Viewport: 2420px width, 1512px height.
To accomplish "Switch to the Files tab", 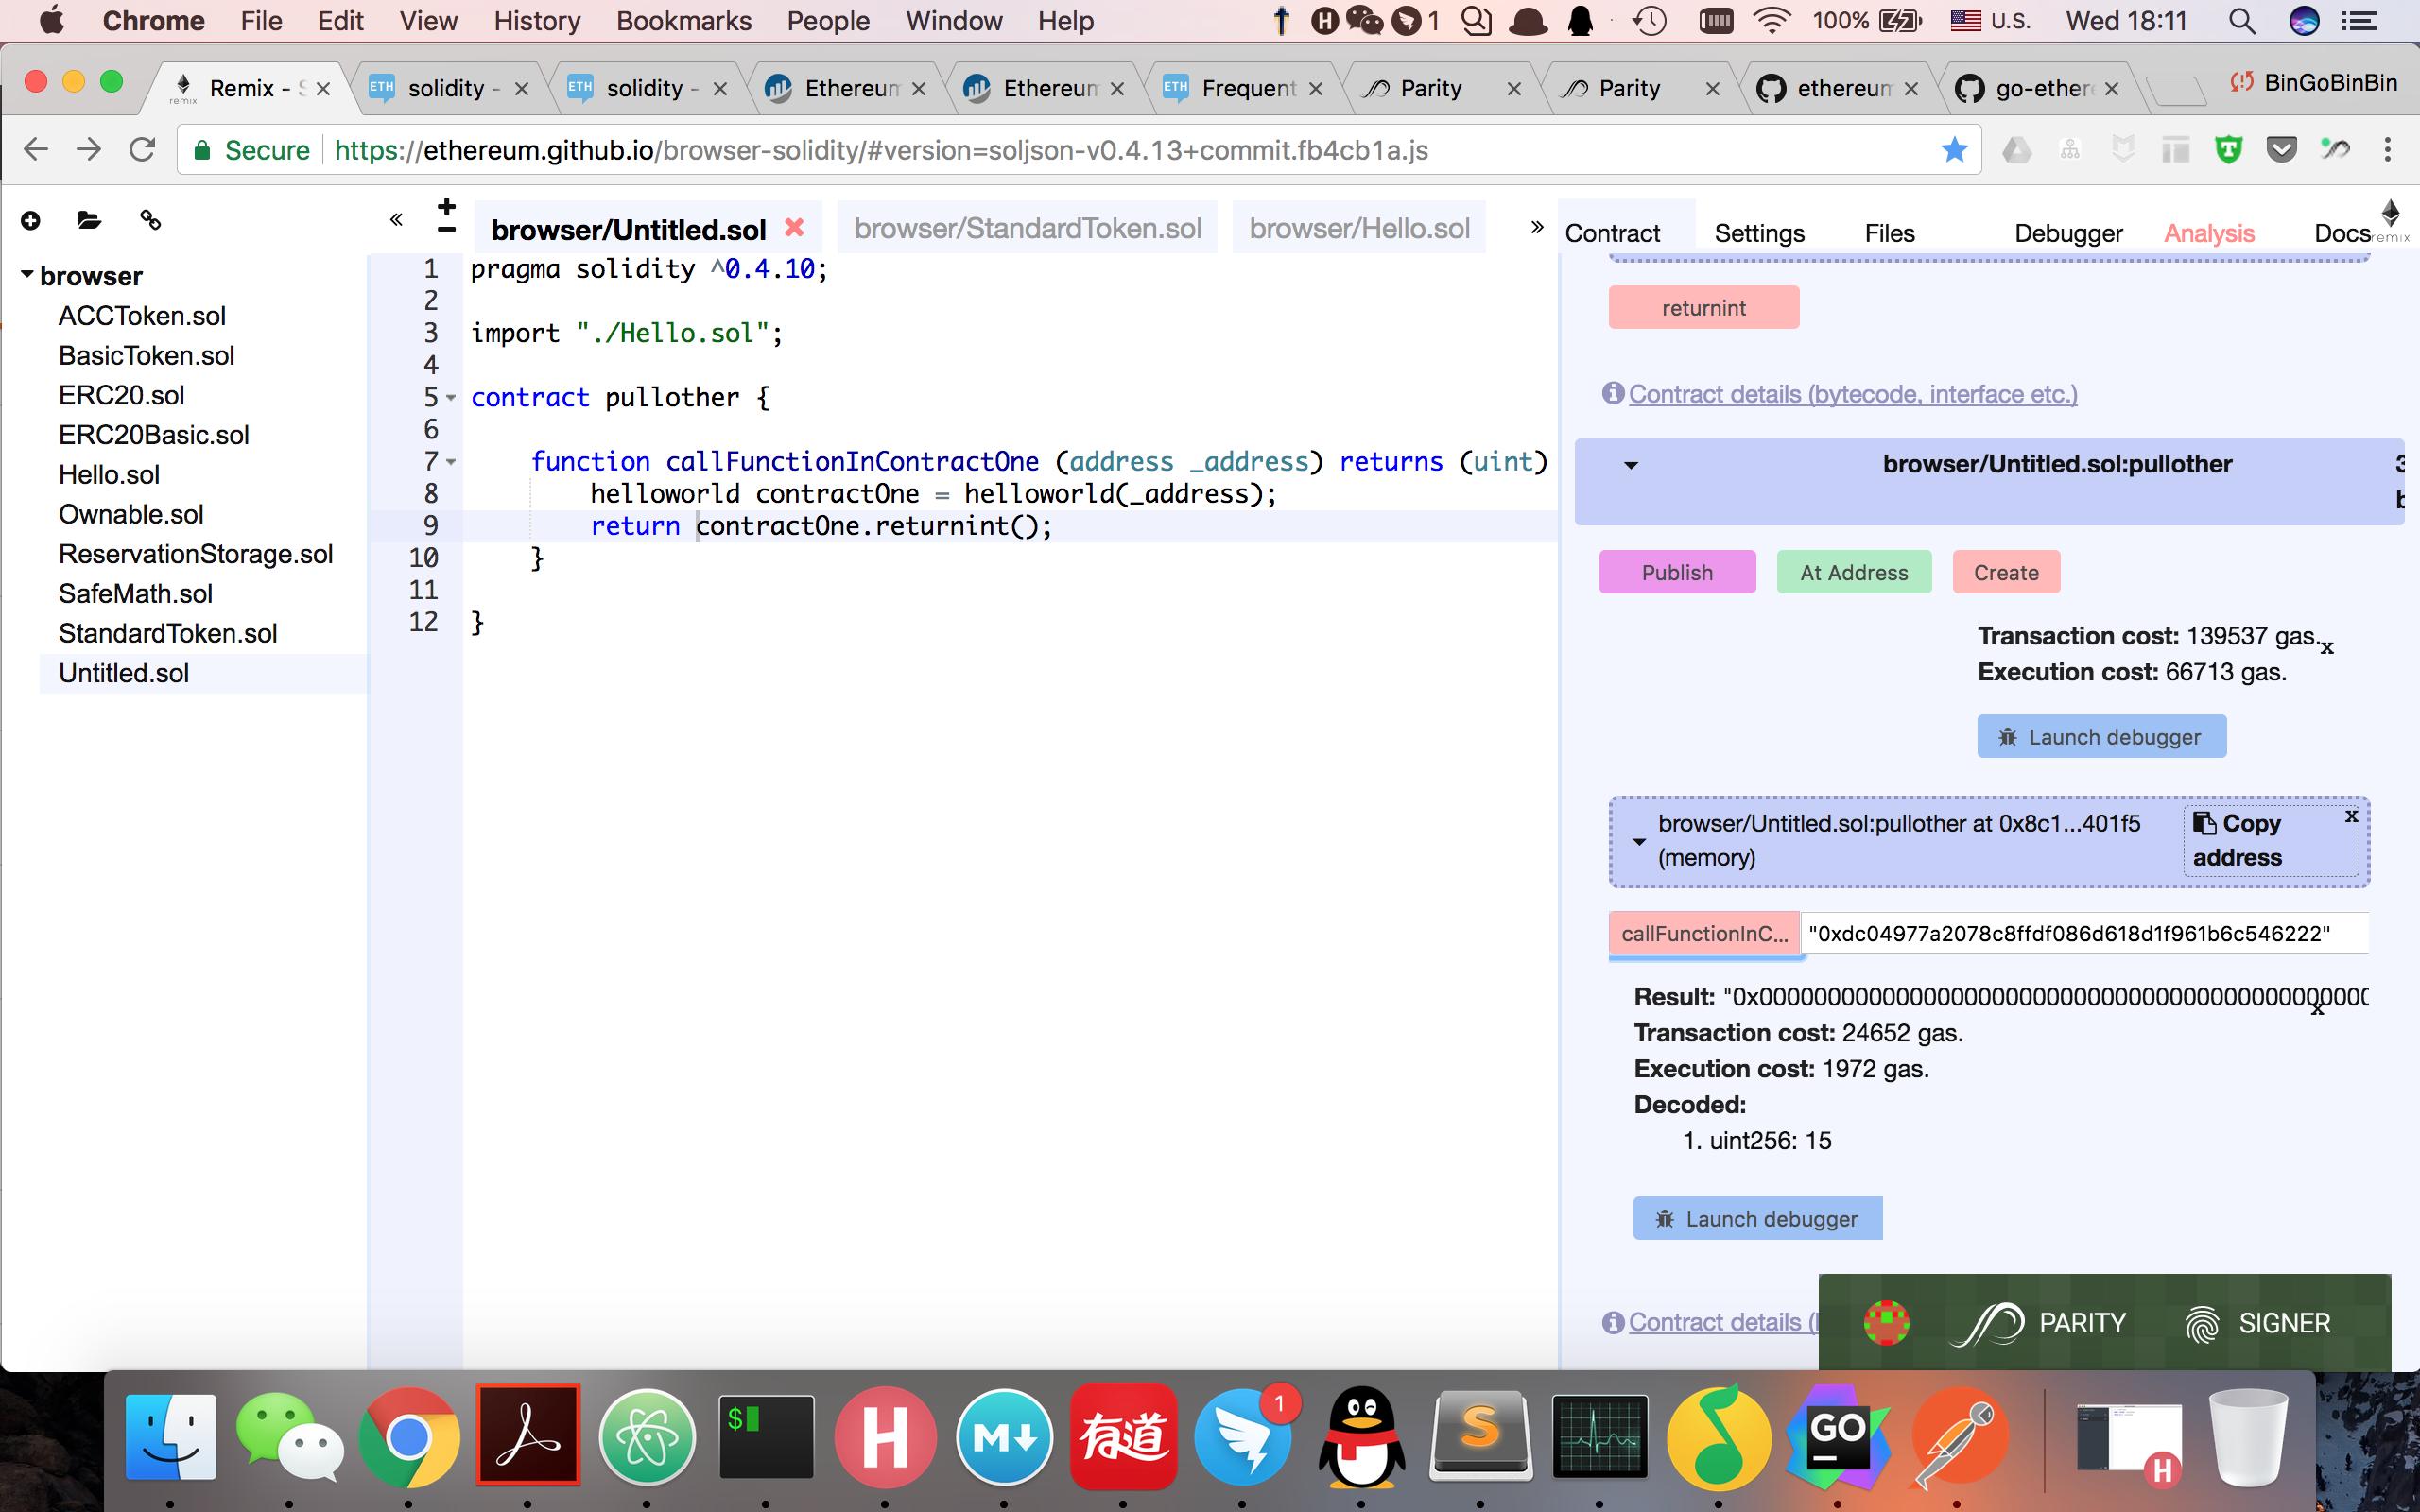I will 1889,233.
